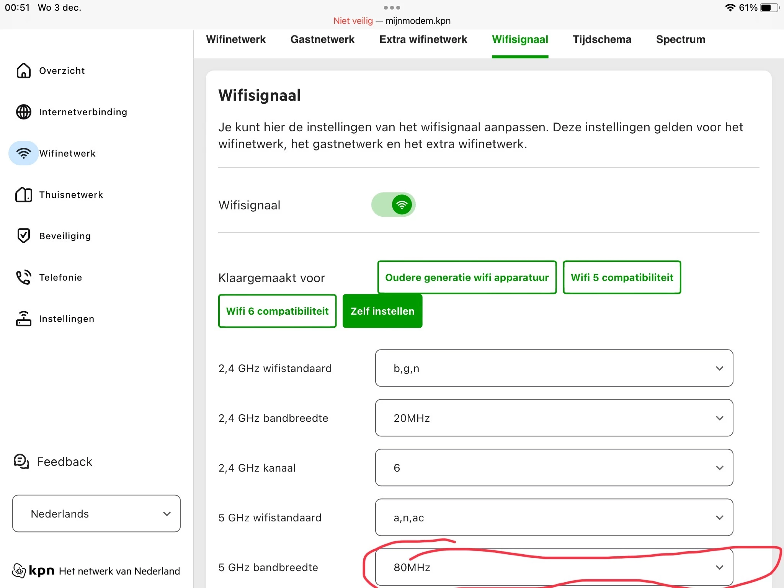Open Feedback chat bubble icon
Screen dimensions: 784x588
point(21,462)
